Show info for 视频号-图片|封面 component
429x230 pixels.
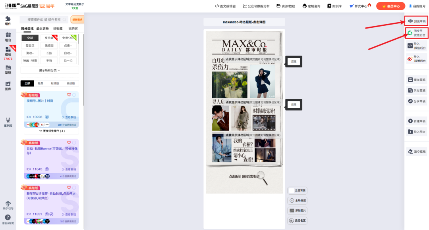pyautogui.click(x=74, y=95)
